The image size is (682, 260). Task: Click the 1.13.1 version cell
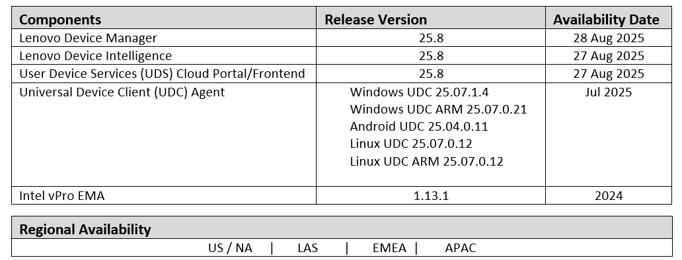[x=431, y=195]
